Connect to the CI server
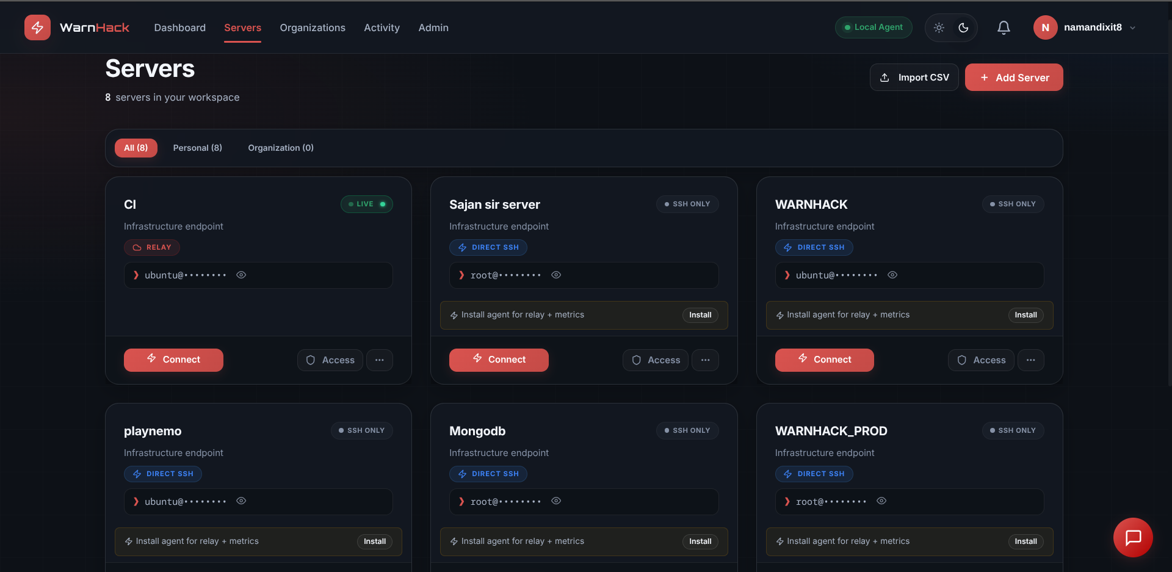 (x=173, y=360)
